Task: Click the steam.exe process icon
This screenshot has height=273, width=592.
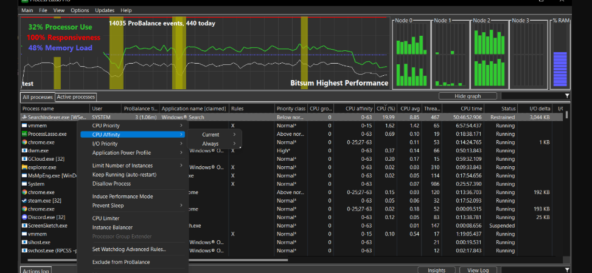Action: [24, 200]
